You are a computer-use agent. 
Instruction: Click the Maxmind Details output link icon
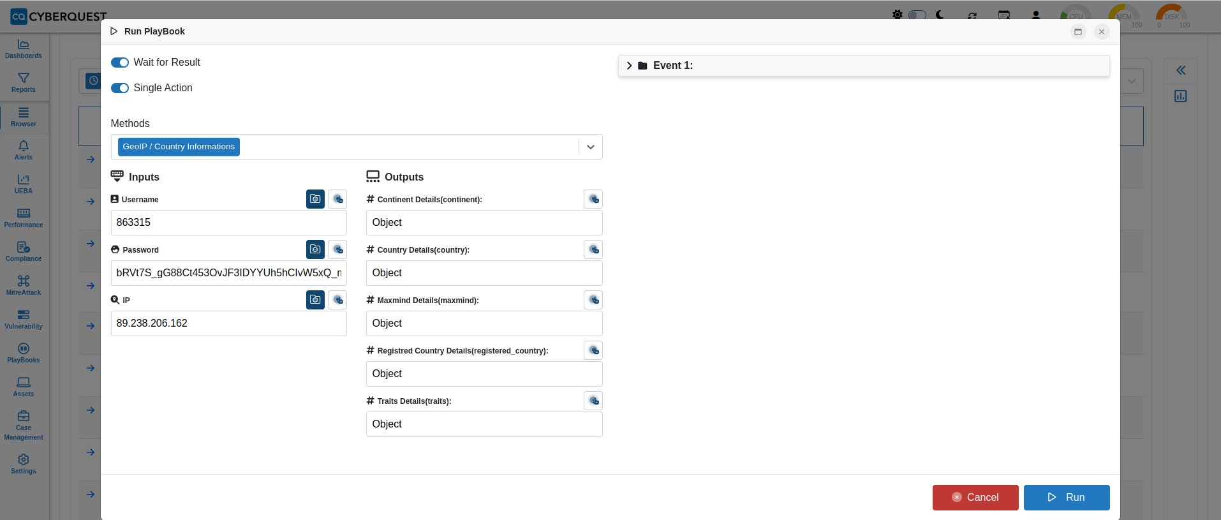593,300
